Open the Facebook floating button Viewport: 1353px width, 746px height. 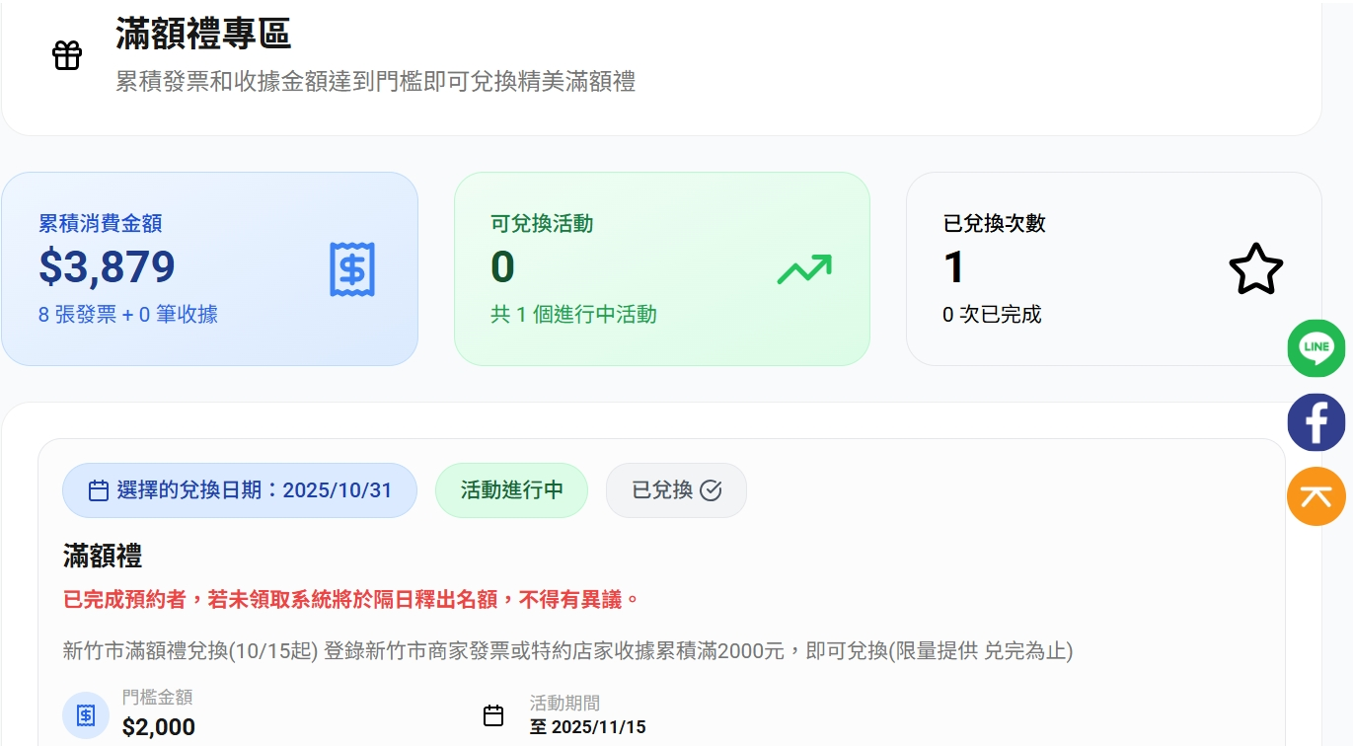(x=1315, y=422)
